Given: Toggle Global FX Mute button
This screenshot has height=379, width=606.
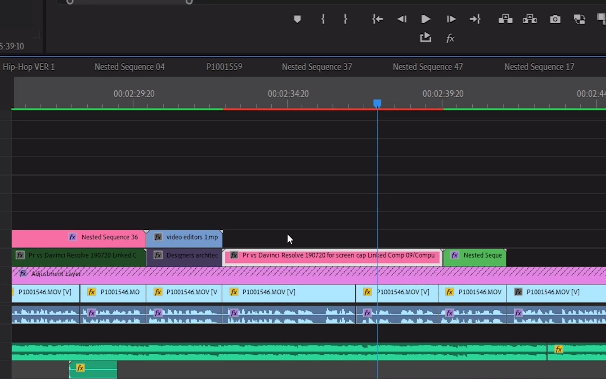Looking at the screenshot, I should (450, 38).
